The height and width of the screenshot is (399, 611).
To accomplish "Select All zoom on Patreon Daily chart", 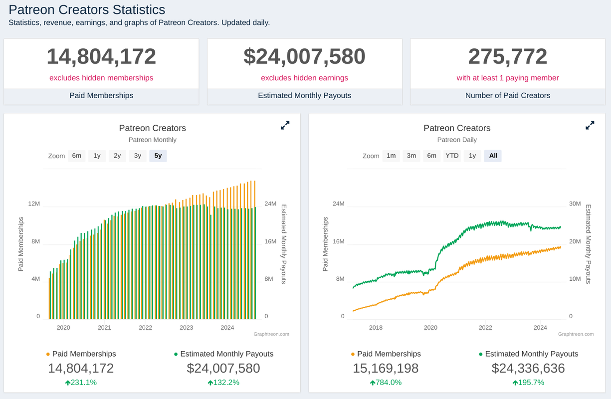I will coord(493,156).
